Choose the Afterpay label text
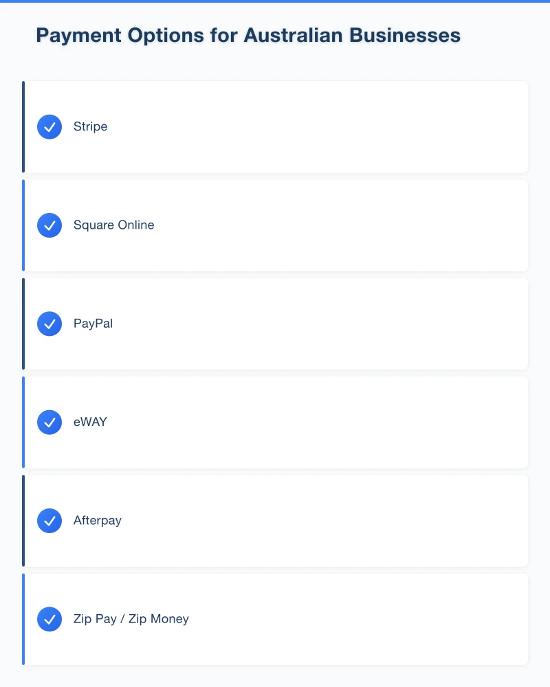 pos(98,521)
